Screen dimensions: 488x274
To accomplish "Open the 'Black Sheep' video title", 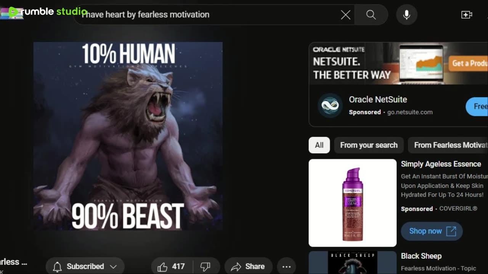I will click(421, 256).
